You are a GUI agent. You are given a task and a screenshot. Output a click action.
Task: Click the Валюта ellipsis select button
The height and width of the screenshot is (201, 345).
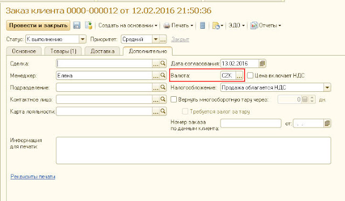click(x=239, y=76)
